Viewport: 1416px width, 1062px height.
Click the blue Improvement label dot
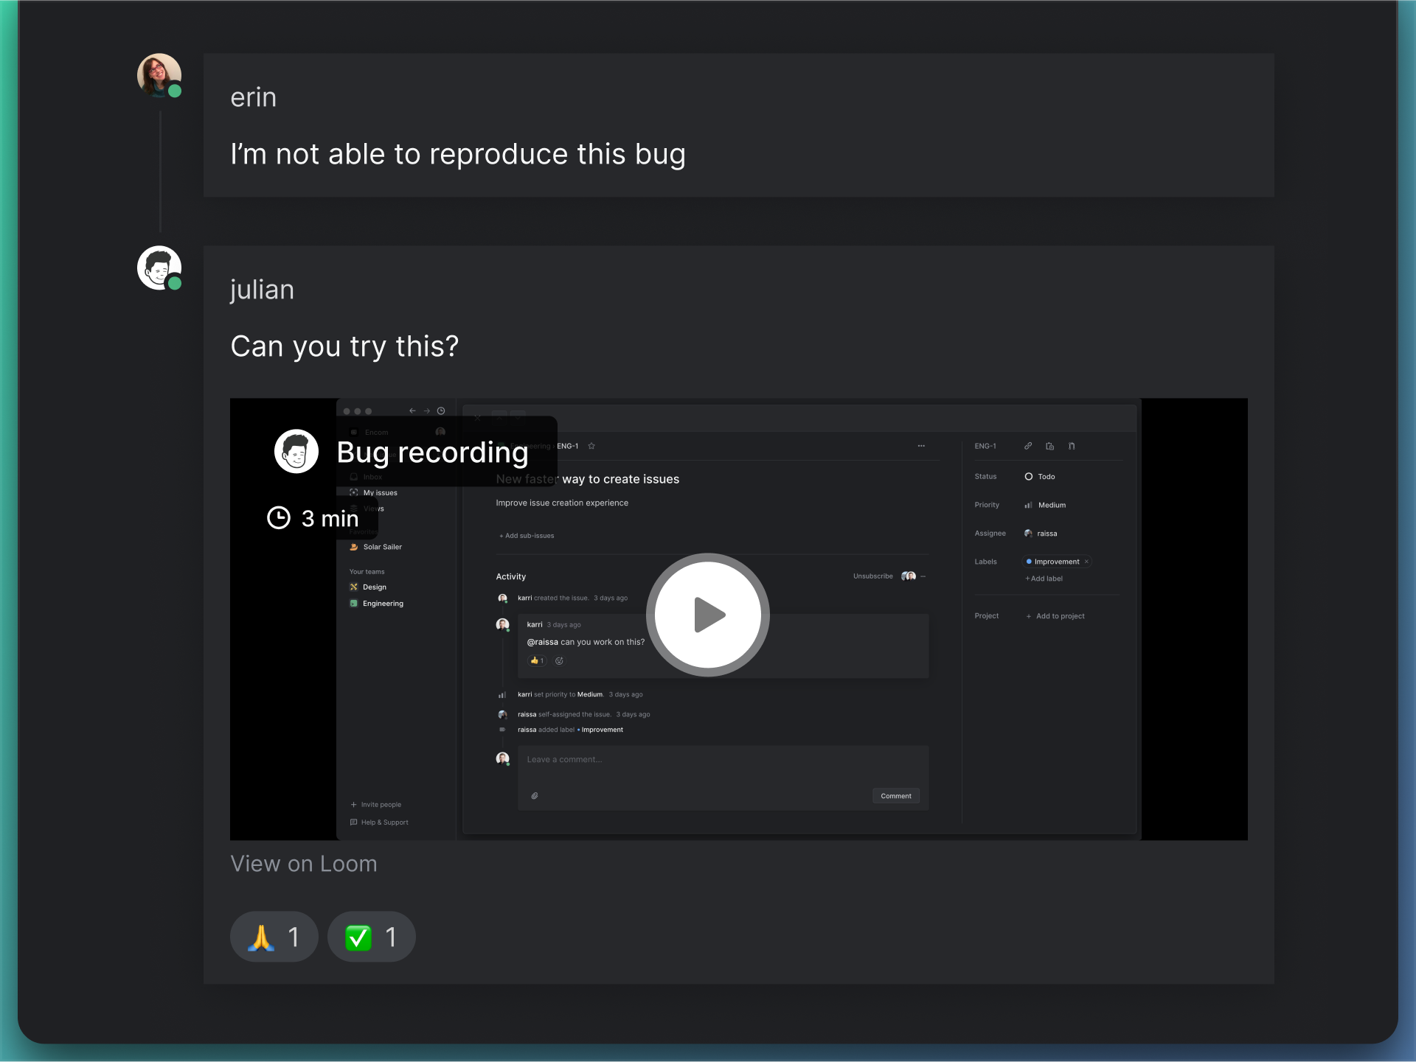[1029, 562]
